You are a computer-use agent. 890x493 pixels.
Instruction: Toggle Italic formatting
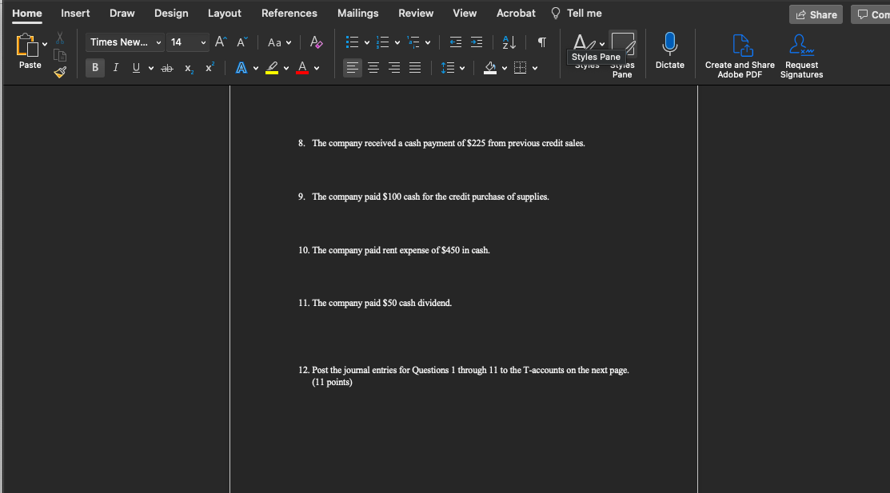pyautogui.click(x=116, y=67)
